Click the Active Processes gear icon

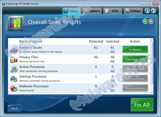tap(14, 69)
